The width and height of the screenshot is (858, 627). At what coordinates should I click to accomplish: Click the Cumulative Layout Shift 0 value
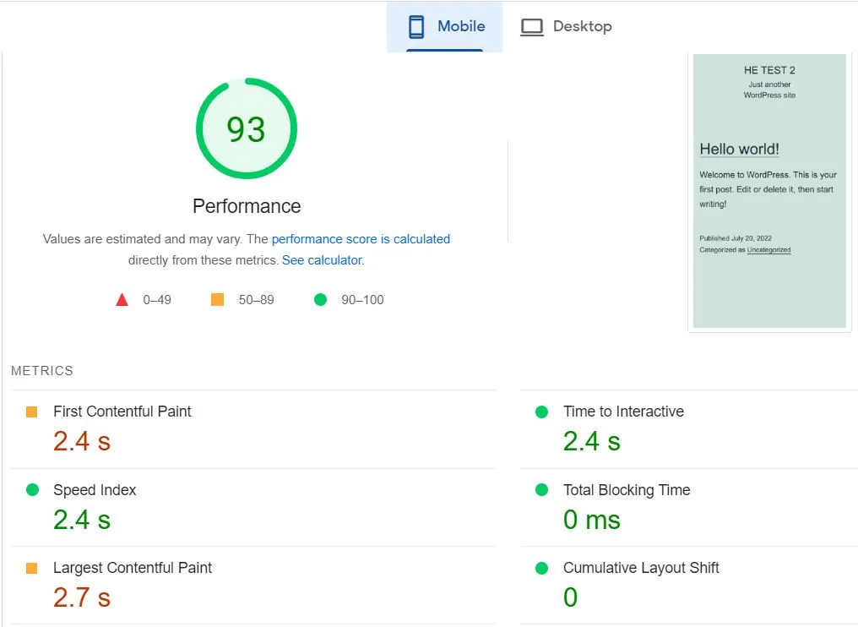[570, 597]
